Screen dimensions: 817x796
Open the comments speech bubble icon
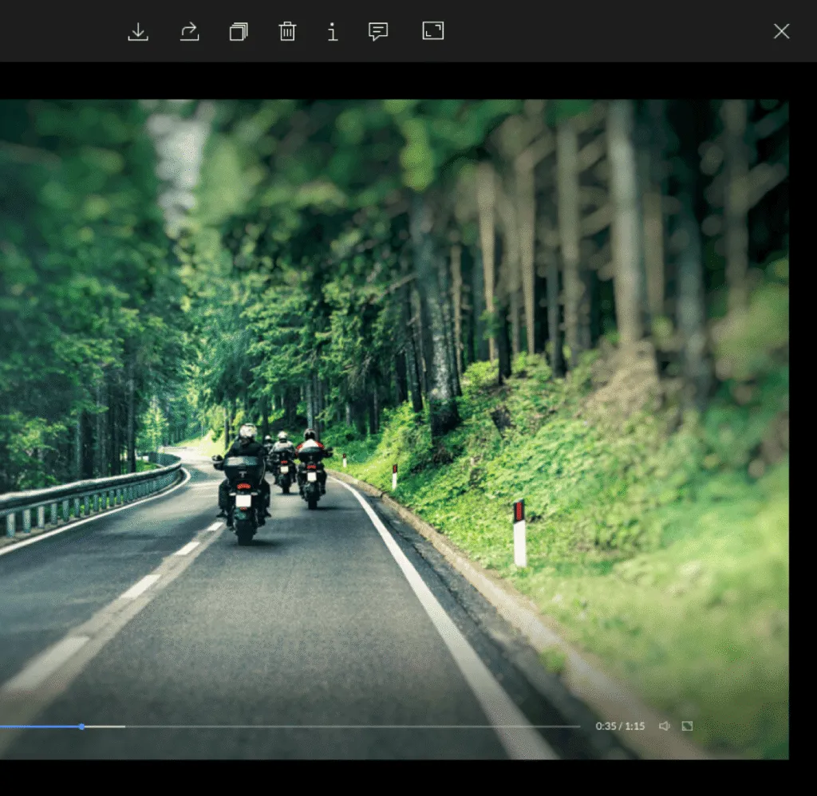[377, 31]
